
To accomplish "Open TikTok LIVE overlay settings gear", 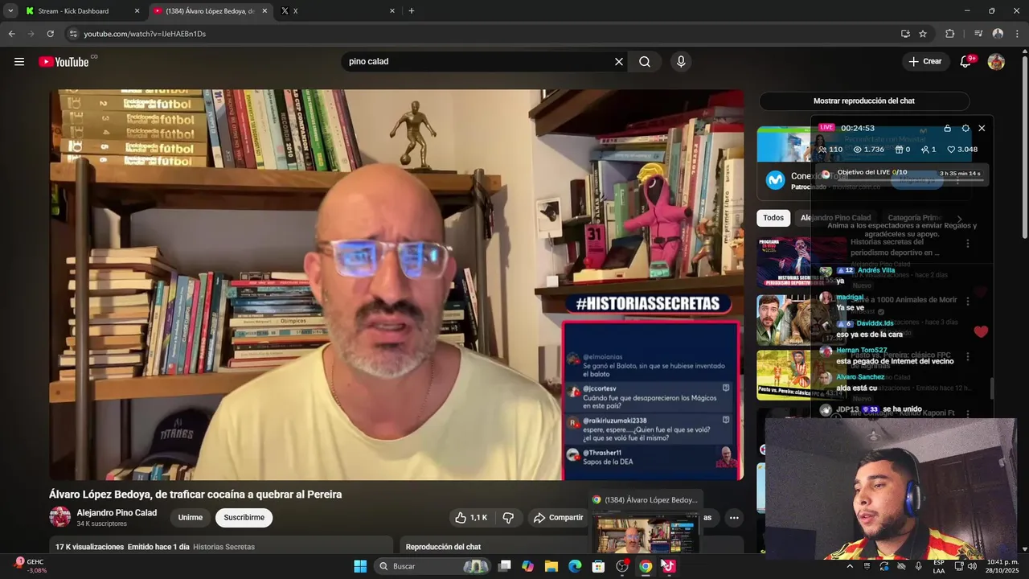I will pos(965,128).
